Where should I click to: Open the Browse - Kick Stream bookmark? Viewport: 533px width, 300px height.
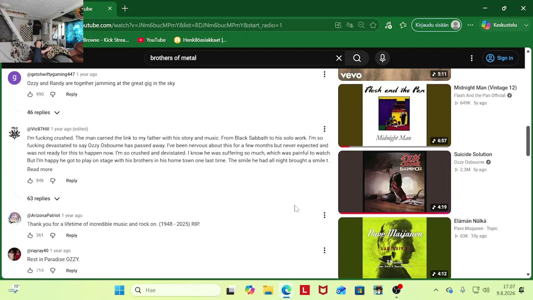106,40
